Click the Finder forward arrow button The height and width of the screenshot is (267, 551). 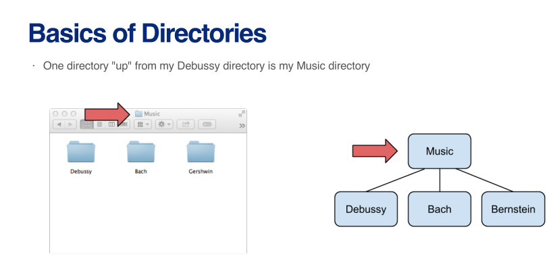(71, 124)
